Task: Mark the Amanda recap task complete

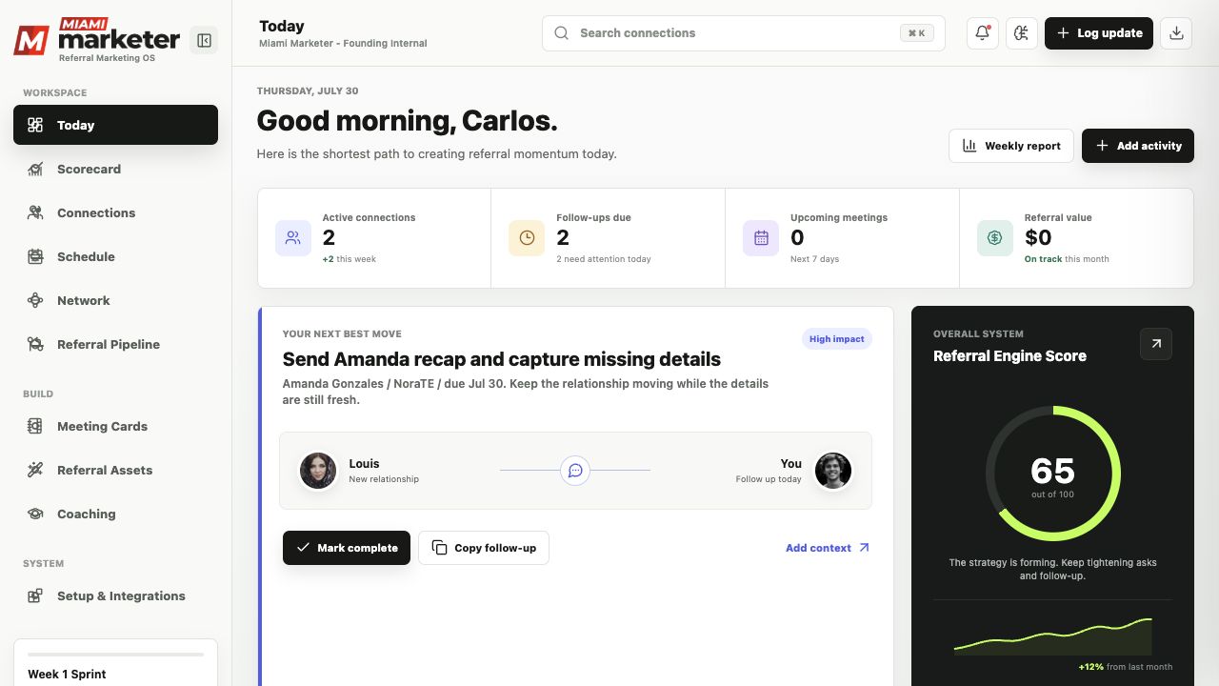Action: (347, 548)
